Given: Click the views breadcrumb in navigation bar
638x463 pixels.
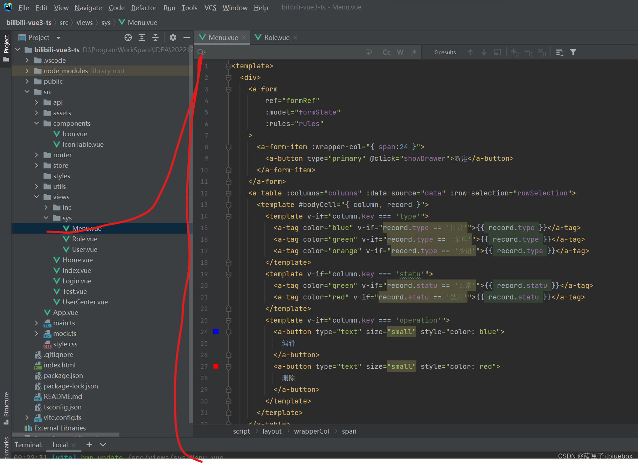Looking at the screenshot, I should point(84,22).
